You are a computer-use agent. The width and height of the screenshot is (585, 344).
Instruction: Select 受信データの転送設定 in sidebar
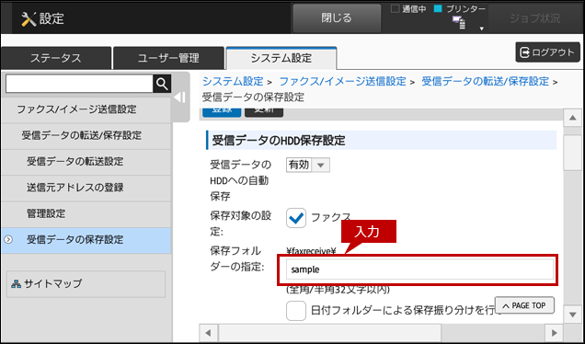tap(86, 162)
